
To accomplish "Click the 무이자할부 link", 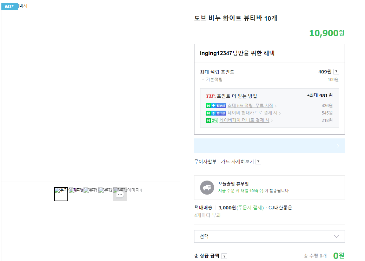I will (x=205, y=161).
